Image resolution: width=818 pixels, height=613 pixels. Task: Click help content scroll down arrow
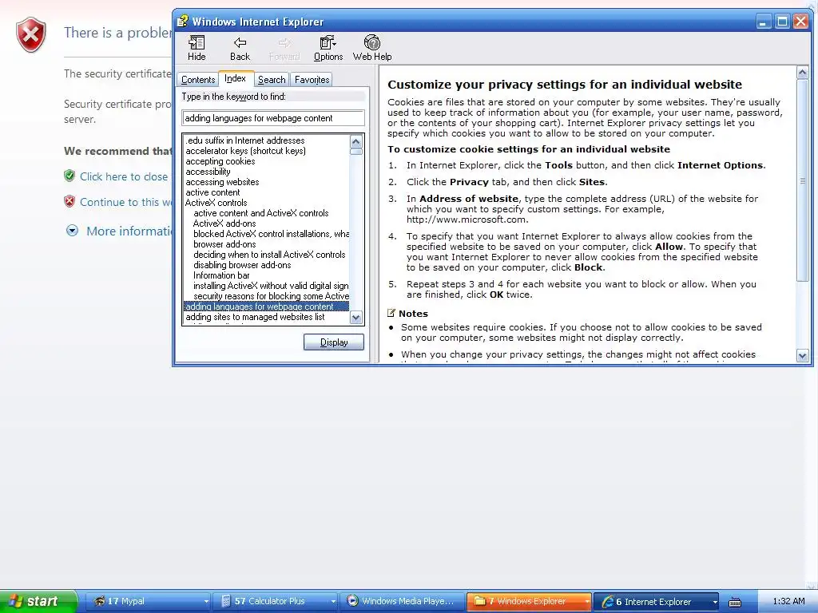click(802, 356)
